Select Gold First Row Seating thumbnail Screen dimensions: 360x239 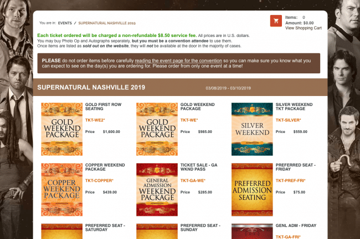point(61,129)
